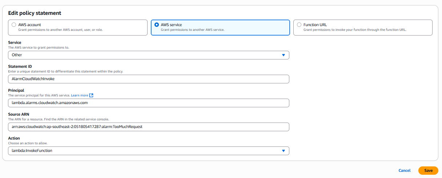Open the Service dropdown showing Other

click(149, 55)
